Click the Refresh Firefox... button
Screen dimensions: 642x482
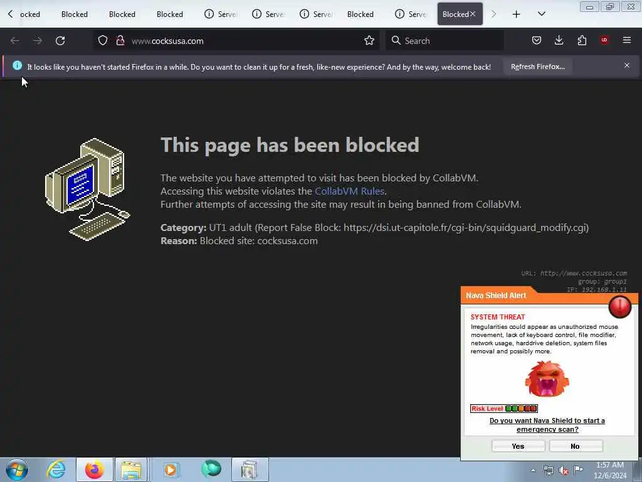point(537,67)
